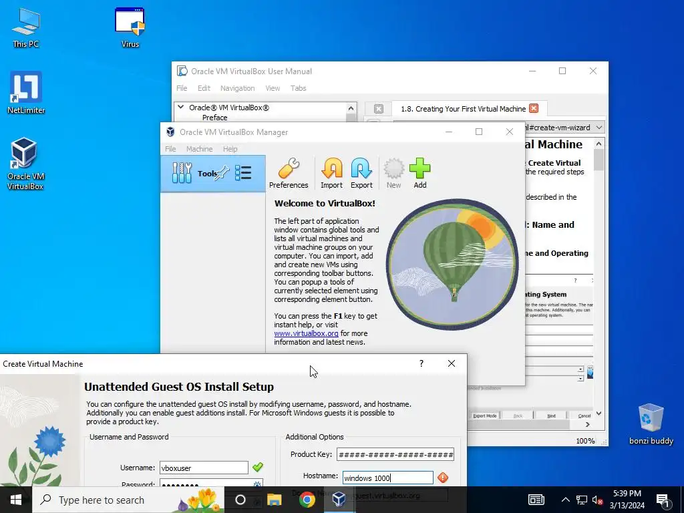684x513 pixels.
Task: Click the Password input field
Action: 211,483
